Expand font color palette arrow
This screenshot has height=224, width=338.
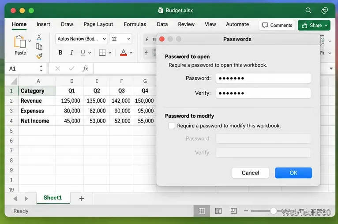click(x=131, y=53)
